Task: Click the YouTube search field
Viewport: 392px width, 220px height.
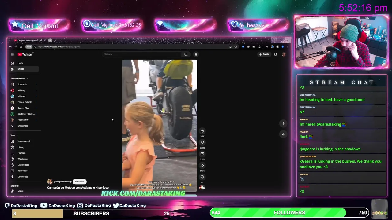Action: 142,54
